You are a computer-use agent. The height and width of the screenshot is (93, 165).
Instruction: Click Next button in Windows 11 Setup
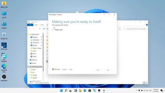coord(108,70)
